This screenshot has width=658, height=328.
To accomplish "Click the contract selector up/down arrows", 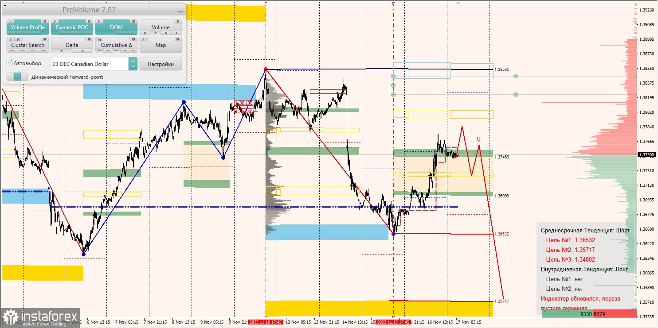I will [x=133, y=64].
